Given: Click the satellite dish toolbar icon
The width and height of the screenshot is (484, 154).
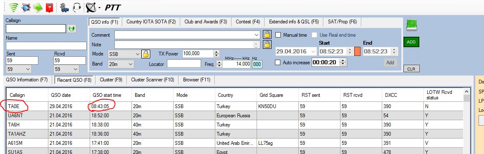Looking at the screenshot, I should pos(91,7).
